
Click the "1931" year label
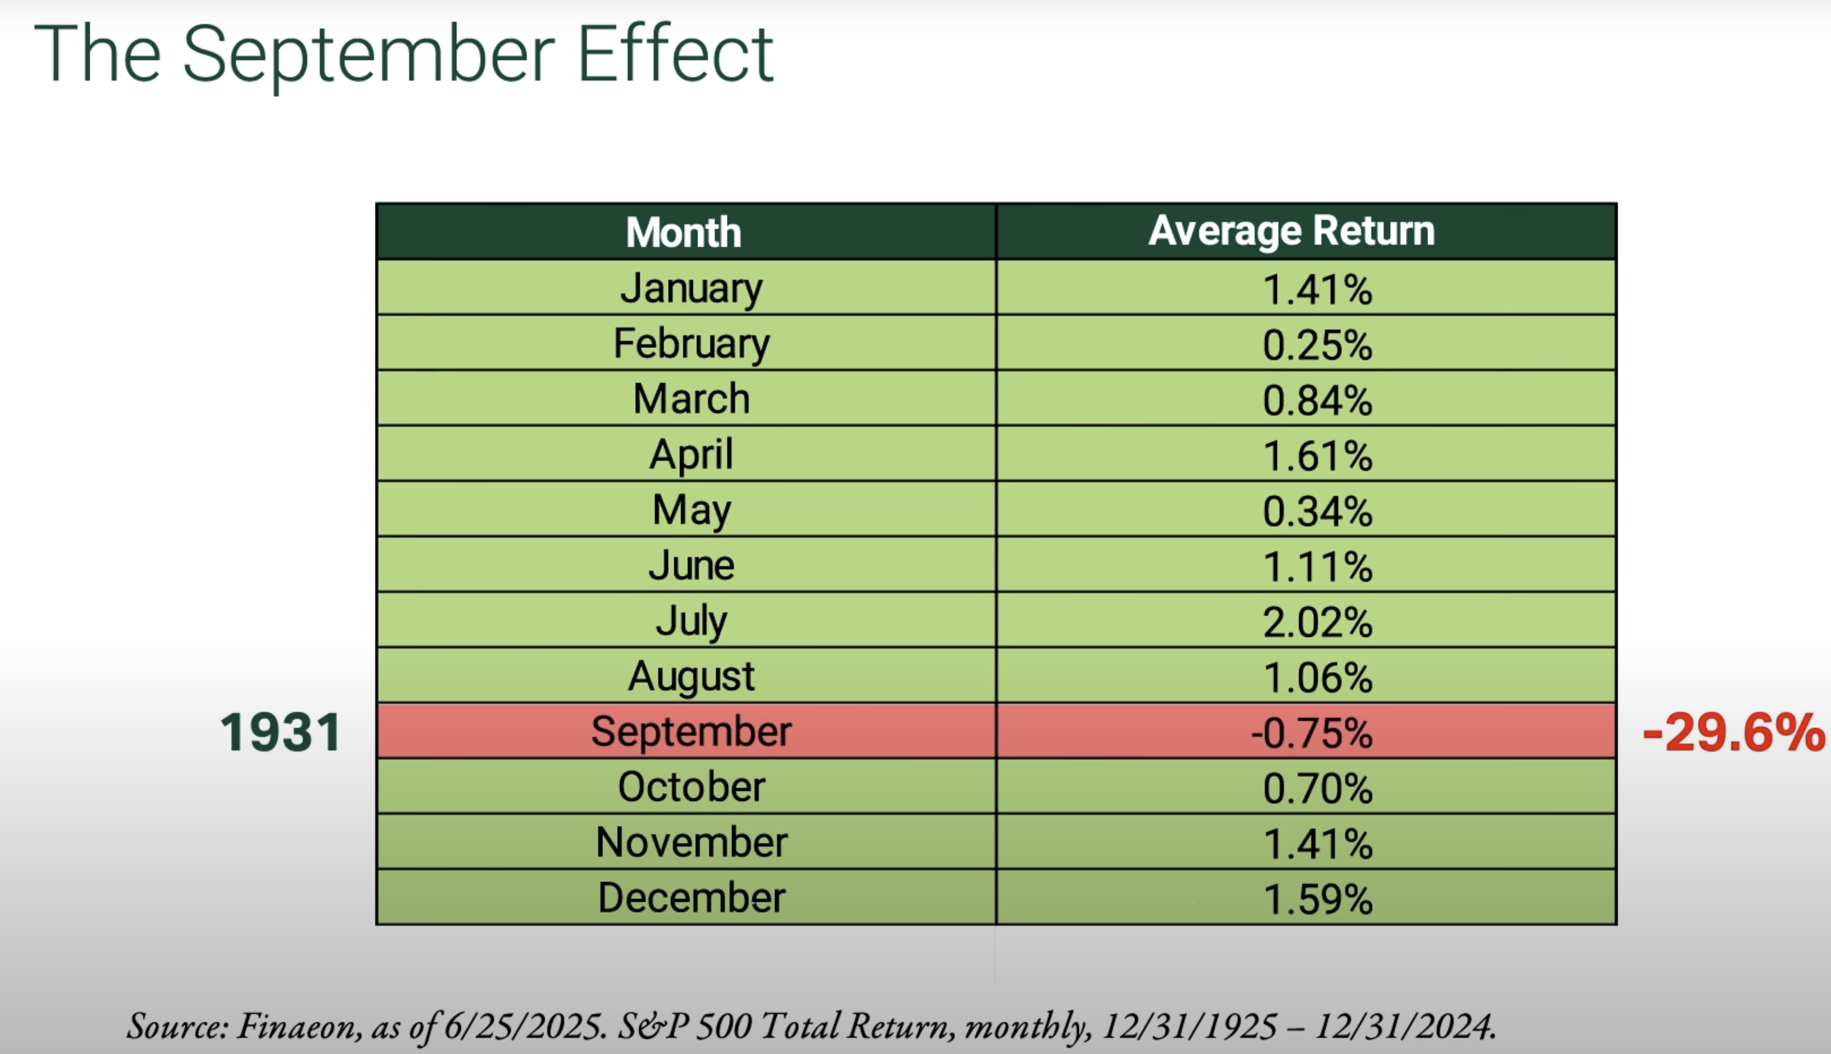(x=281, y=733)
